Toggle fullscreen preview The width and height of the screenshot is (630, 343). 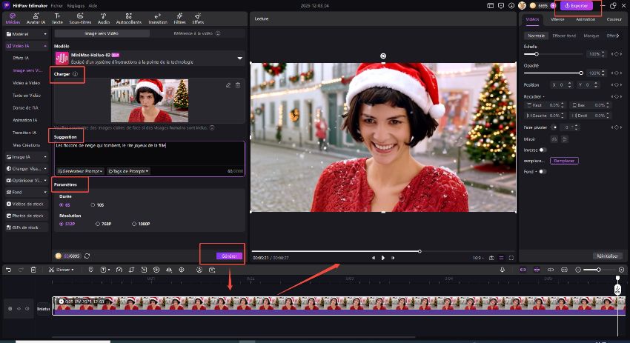[511, 258]
